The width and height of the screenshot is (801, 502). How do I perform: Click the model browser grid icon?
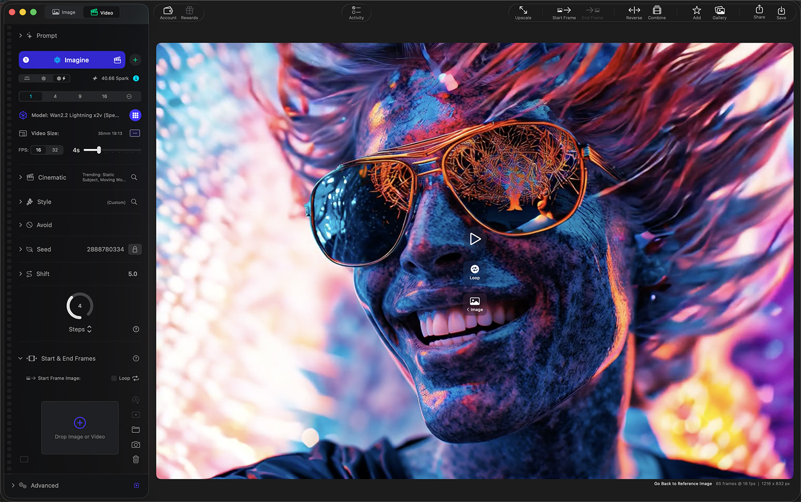[x=135, y=115]
